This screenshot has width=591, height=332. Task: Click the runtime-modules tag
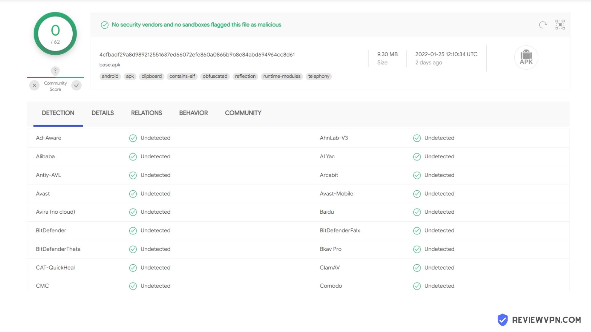[x=282, y=76]
